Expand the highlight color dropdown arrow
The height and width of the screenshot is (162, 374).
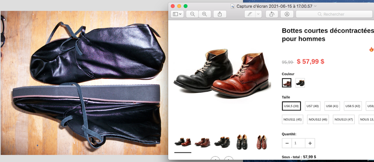258,14
